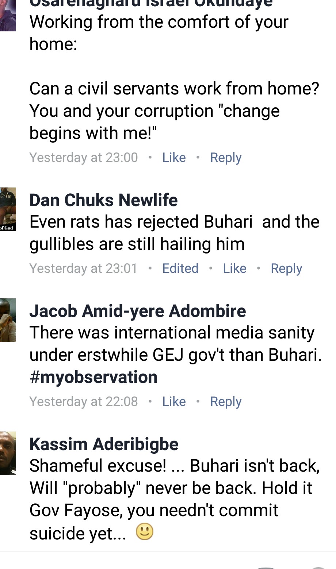The image size is (336, 569).
Task: Reply to Dan Chuks Newlife's comment
Action: pos(286,268)
